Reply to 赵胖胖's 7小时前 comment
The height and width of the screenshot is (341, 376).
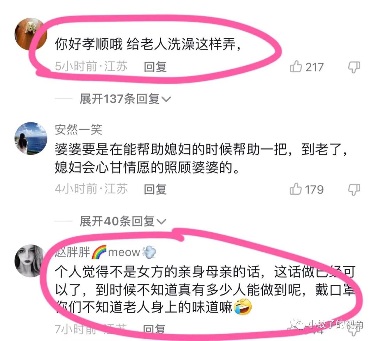pyautogui.click(x=154, y=329)
